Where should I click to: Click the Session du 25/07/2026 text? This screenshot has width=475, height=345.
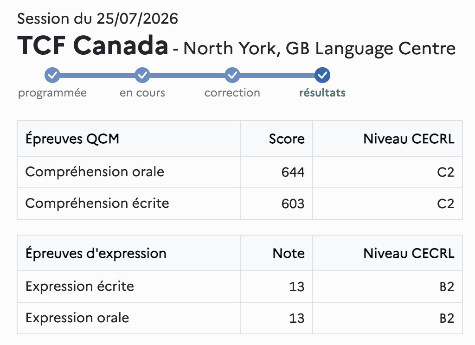[x=97, y=19]
